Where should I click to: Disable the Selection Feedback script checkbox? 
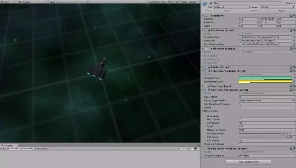209,71
